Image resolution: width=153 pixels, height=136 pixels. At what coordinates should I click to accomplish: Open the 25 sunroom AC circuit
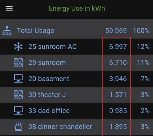(x=76, y=47)
